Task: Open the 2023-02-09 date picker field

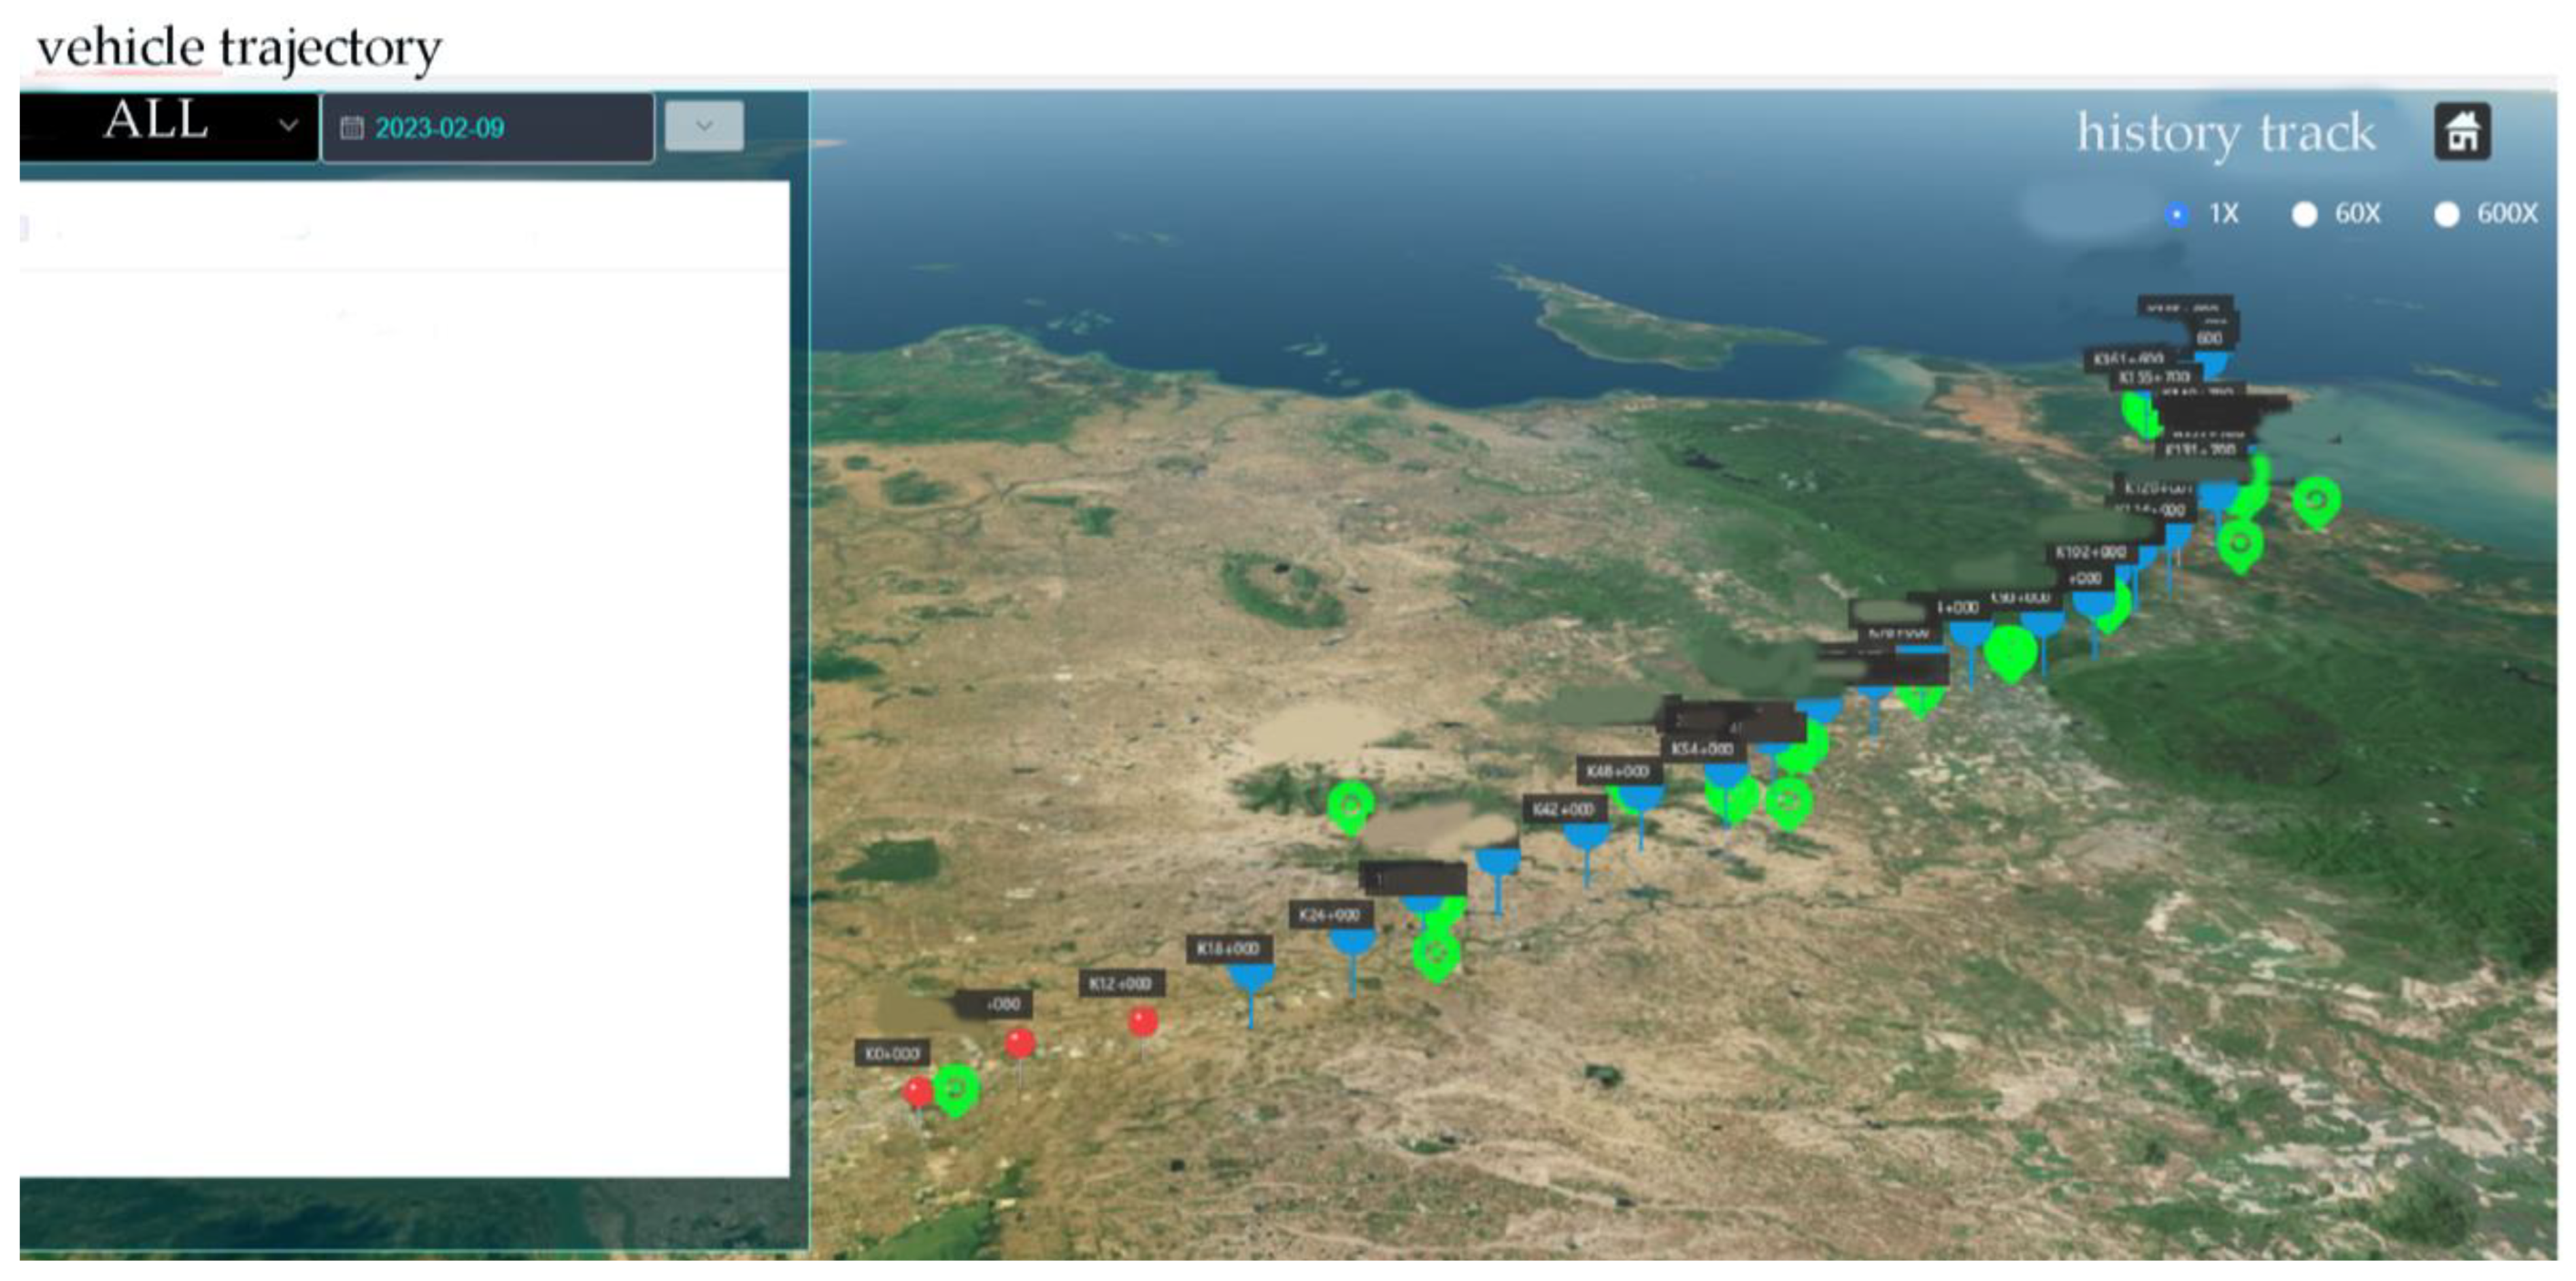Action: coord(487,128)
